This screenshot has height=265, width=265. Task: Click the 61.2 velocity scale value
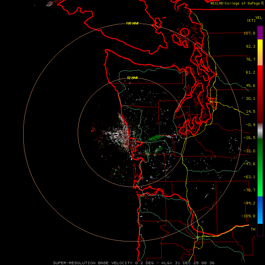[251, 72]
